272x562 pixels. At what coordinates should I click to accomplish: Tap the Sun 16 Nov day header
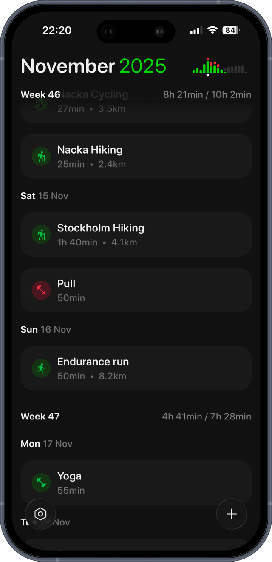(x=46, y=329)
